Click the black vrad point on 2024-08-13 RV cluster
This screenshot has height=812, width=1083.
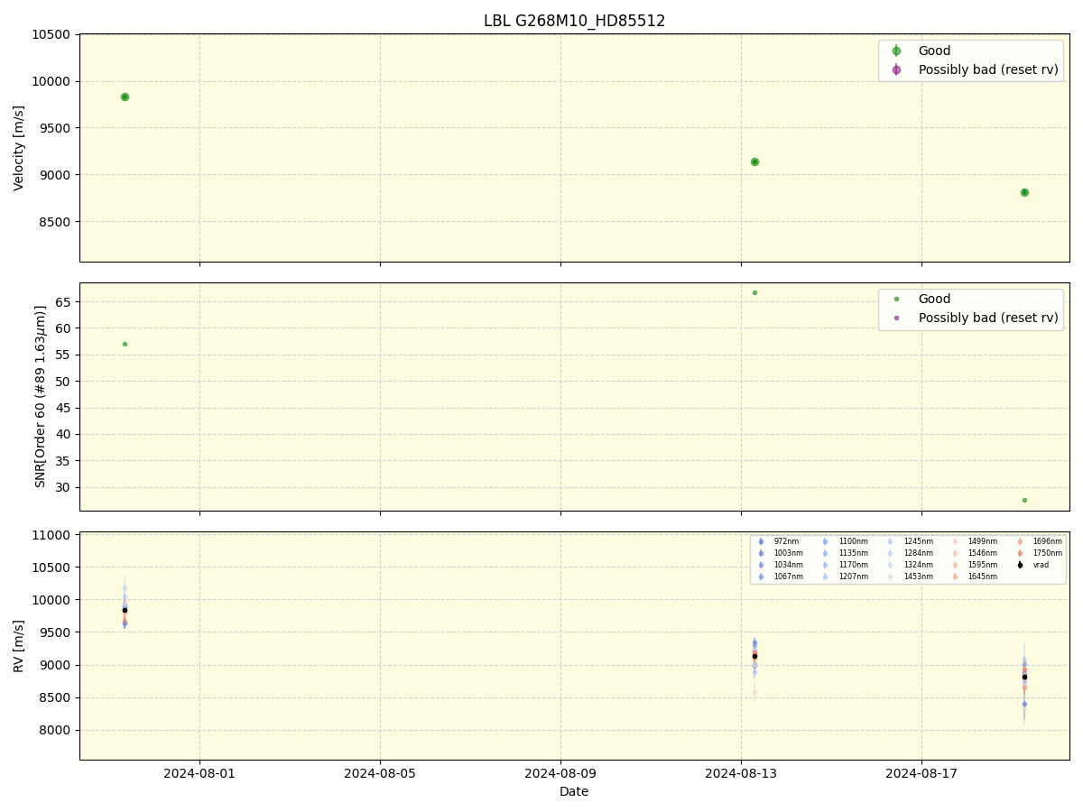click(x=754, y=656)
